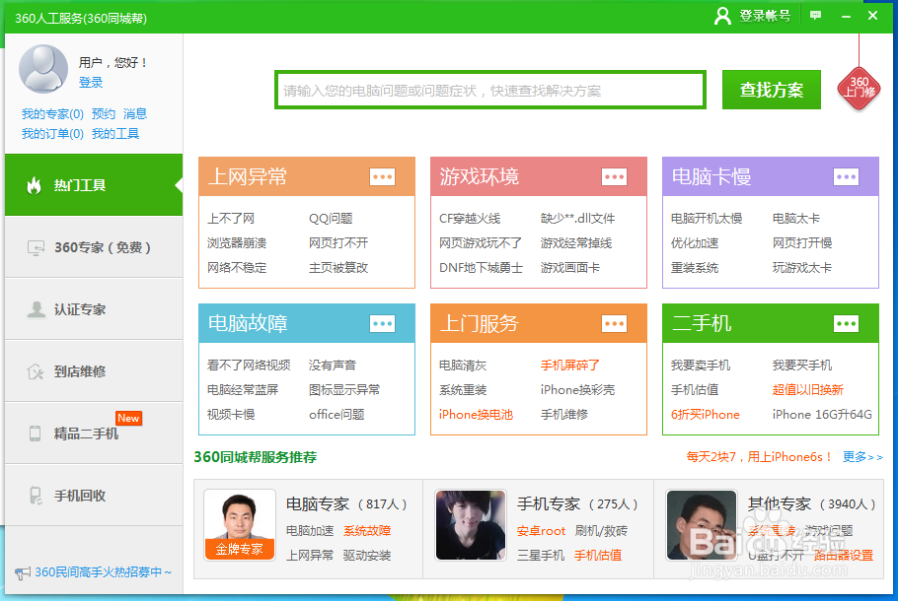
Task: Click the megaphone icon beside recruitment notice
Action: [x=23, y=573]
